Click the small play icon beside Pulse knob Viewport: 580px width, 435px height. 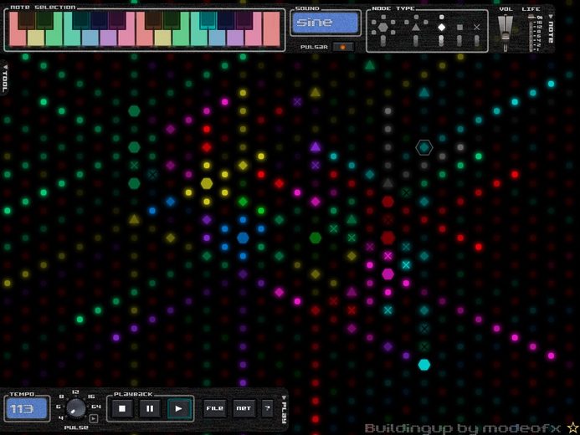click(x=94, y=418)
